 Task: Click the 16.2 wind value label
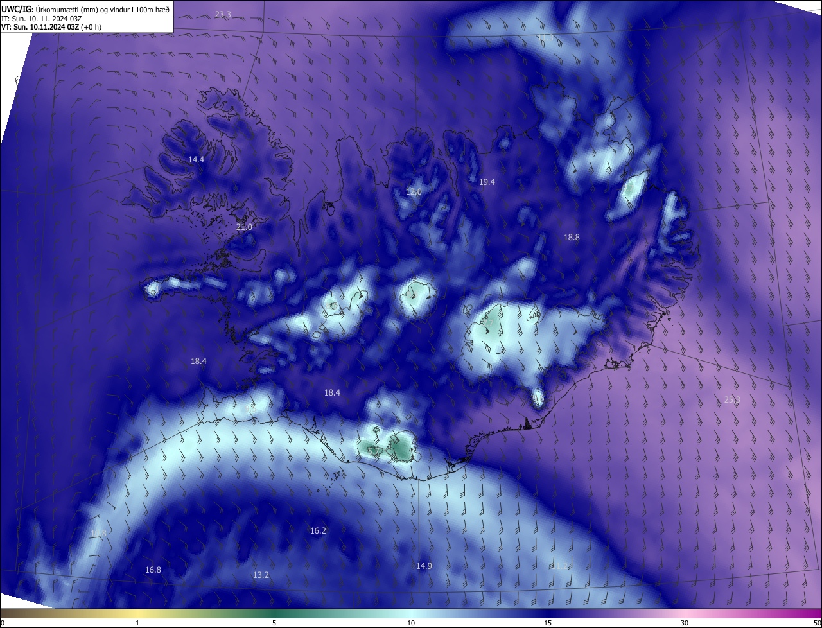(318, 531)
